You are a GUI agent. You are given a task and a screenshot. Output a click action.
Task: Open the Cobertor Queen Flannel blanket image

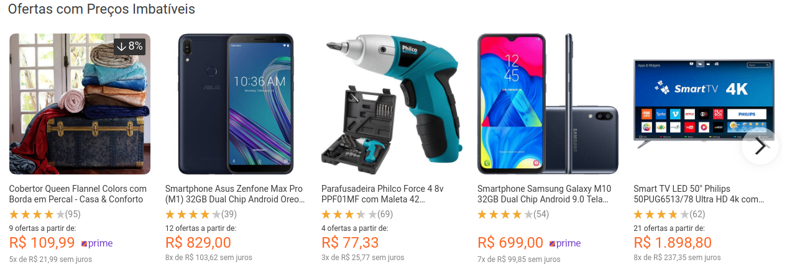pos(80,104)
